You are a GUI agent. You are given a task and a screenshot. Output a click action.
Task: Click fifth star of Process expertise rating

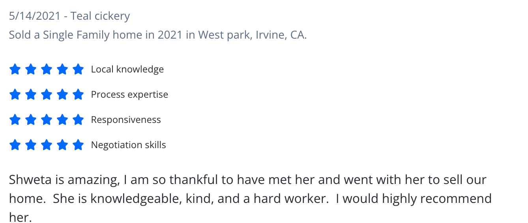point(78,95)
